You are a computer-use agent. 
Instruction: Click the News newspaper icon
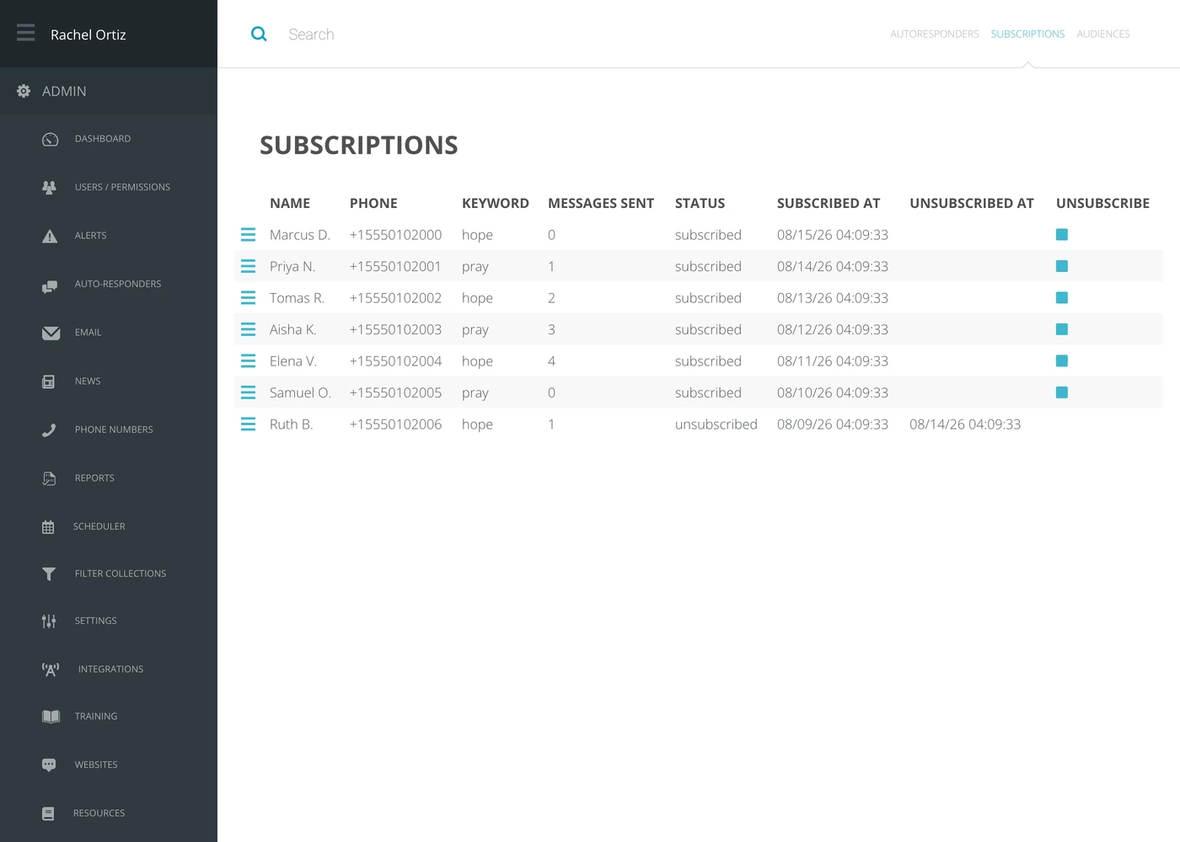coord(48,381)
